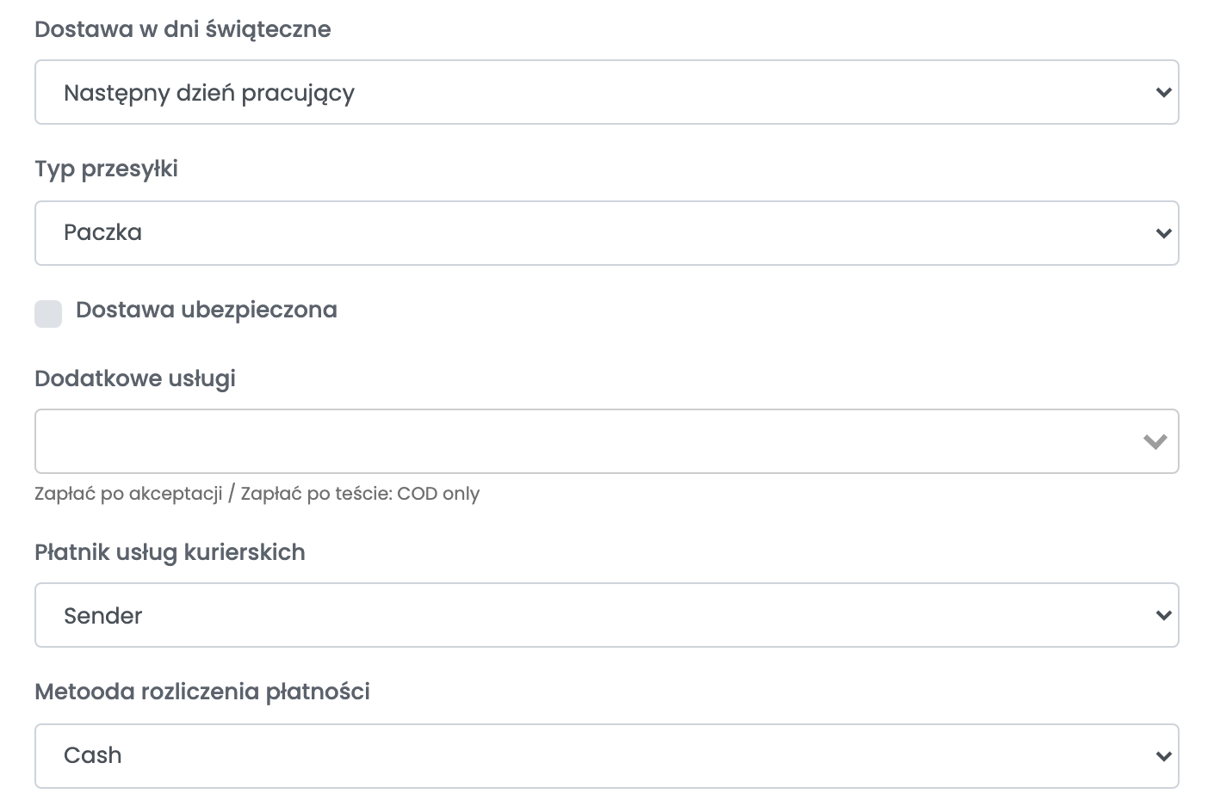Expand Dodatkowe usługi with its gray chevron
The width and height of the screenshot is (1214, 812).
1155,441
